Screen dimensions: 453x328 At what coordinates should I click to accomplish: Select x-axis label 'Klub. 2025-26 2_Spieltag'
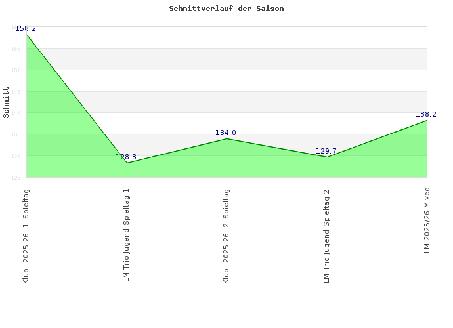(x=226, y=236)
